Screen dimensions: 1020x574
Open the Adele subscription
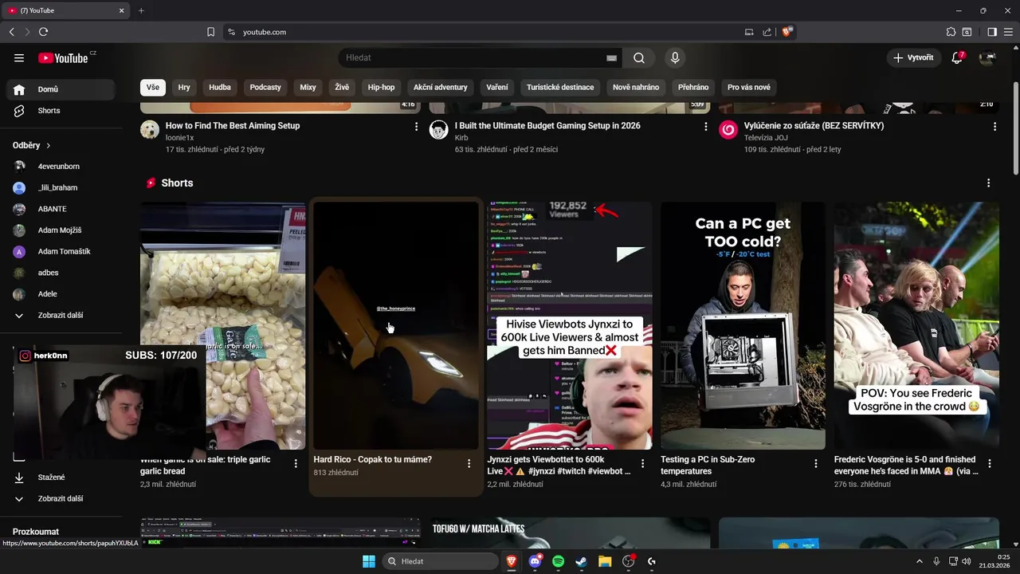coord(60,294)
